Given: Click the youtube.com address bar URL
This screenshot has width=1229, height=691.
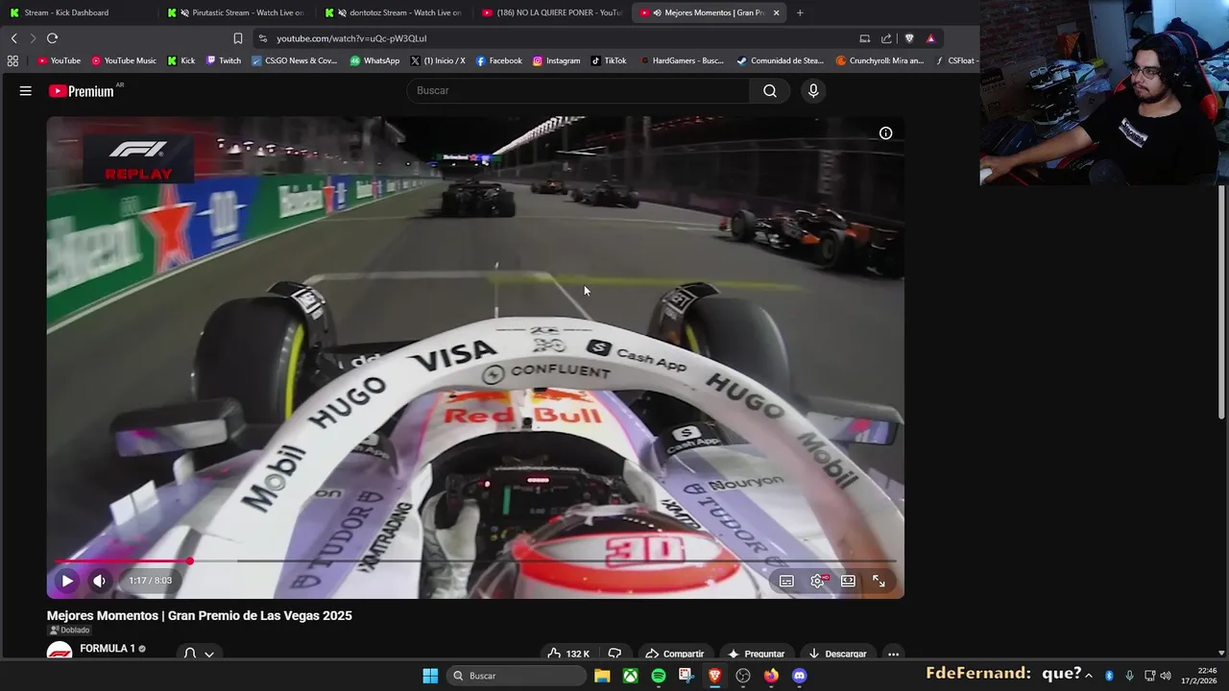Looking at the screenshot, I should pos(351,38).
